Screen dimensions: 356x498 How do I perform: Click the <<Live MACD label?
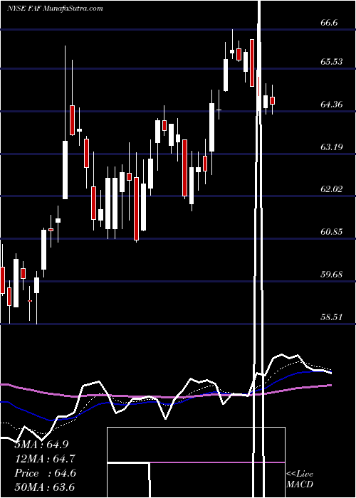tap(300, 479)
